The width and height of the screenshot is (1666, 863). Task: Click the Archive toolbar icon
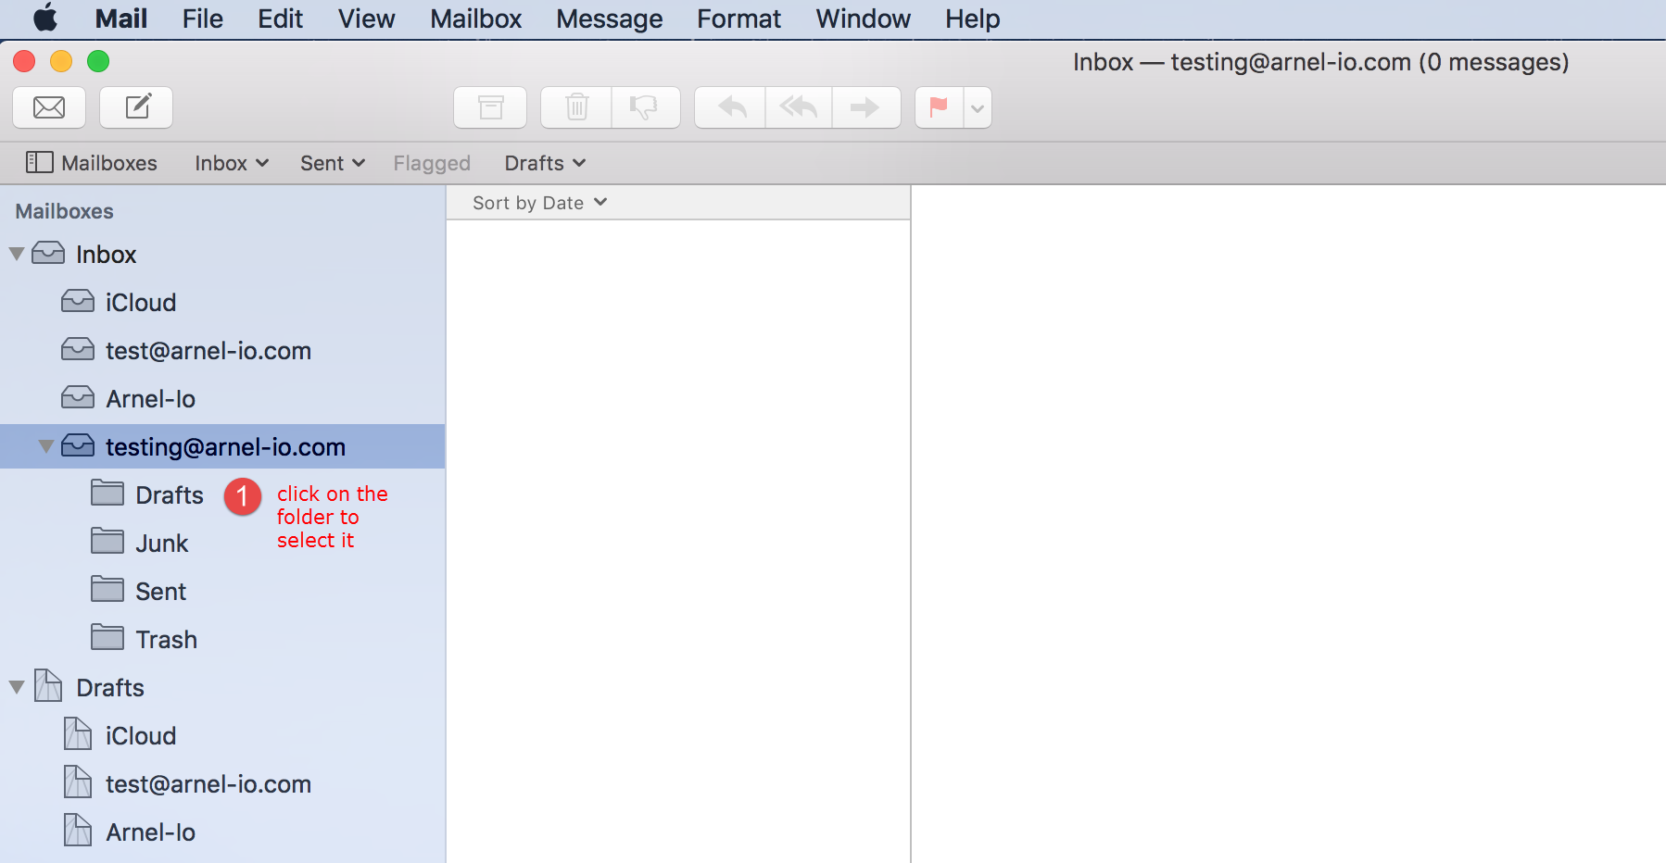pos(490,107)
